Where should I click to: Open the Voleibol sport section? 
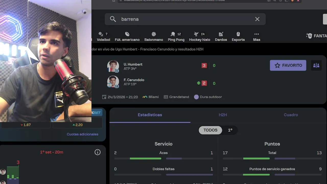coord(103,37)
